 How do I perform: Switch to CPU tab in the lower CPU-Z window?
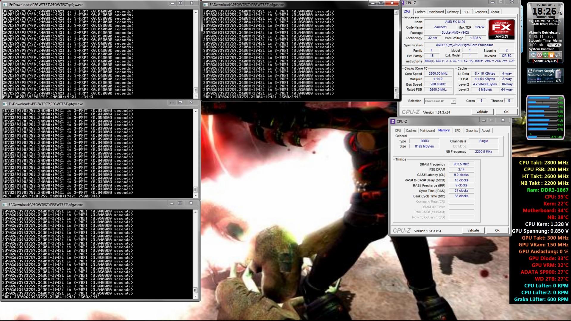click(398, 131)
